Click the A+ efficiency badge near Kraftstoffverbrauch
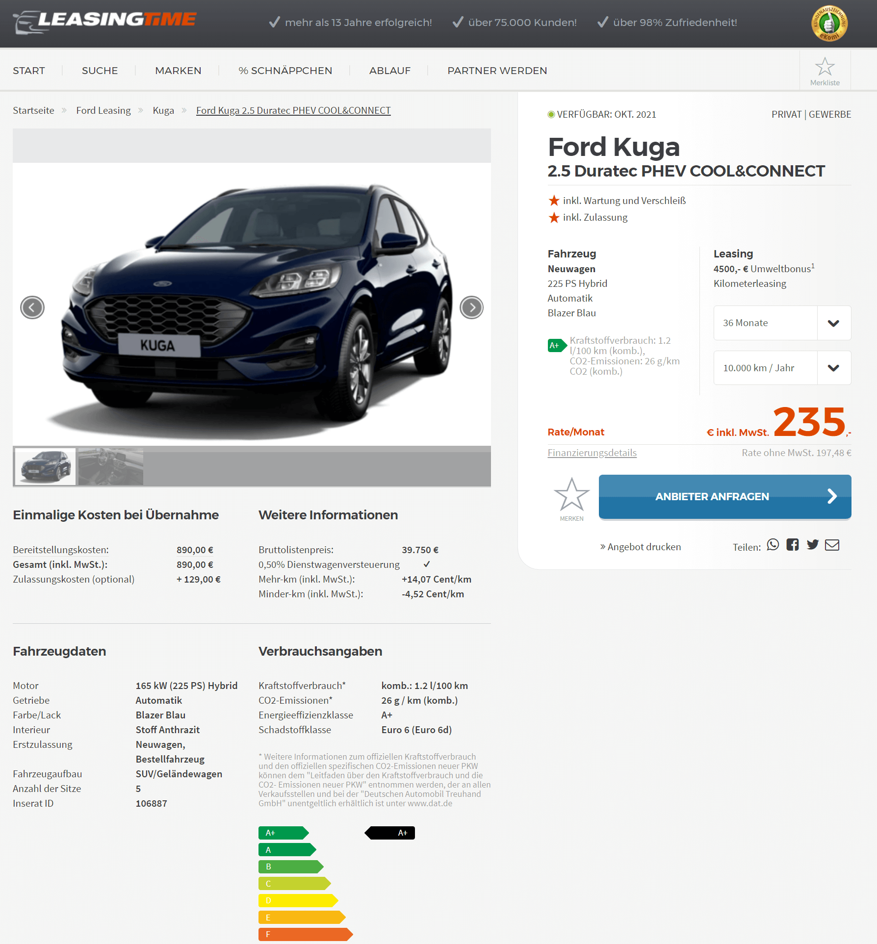Image resolution: width=877 pixels, height=944 pixels. [557, 345]
